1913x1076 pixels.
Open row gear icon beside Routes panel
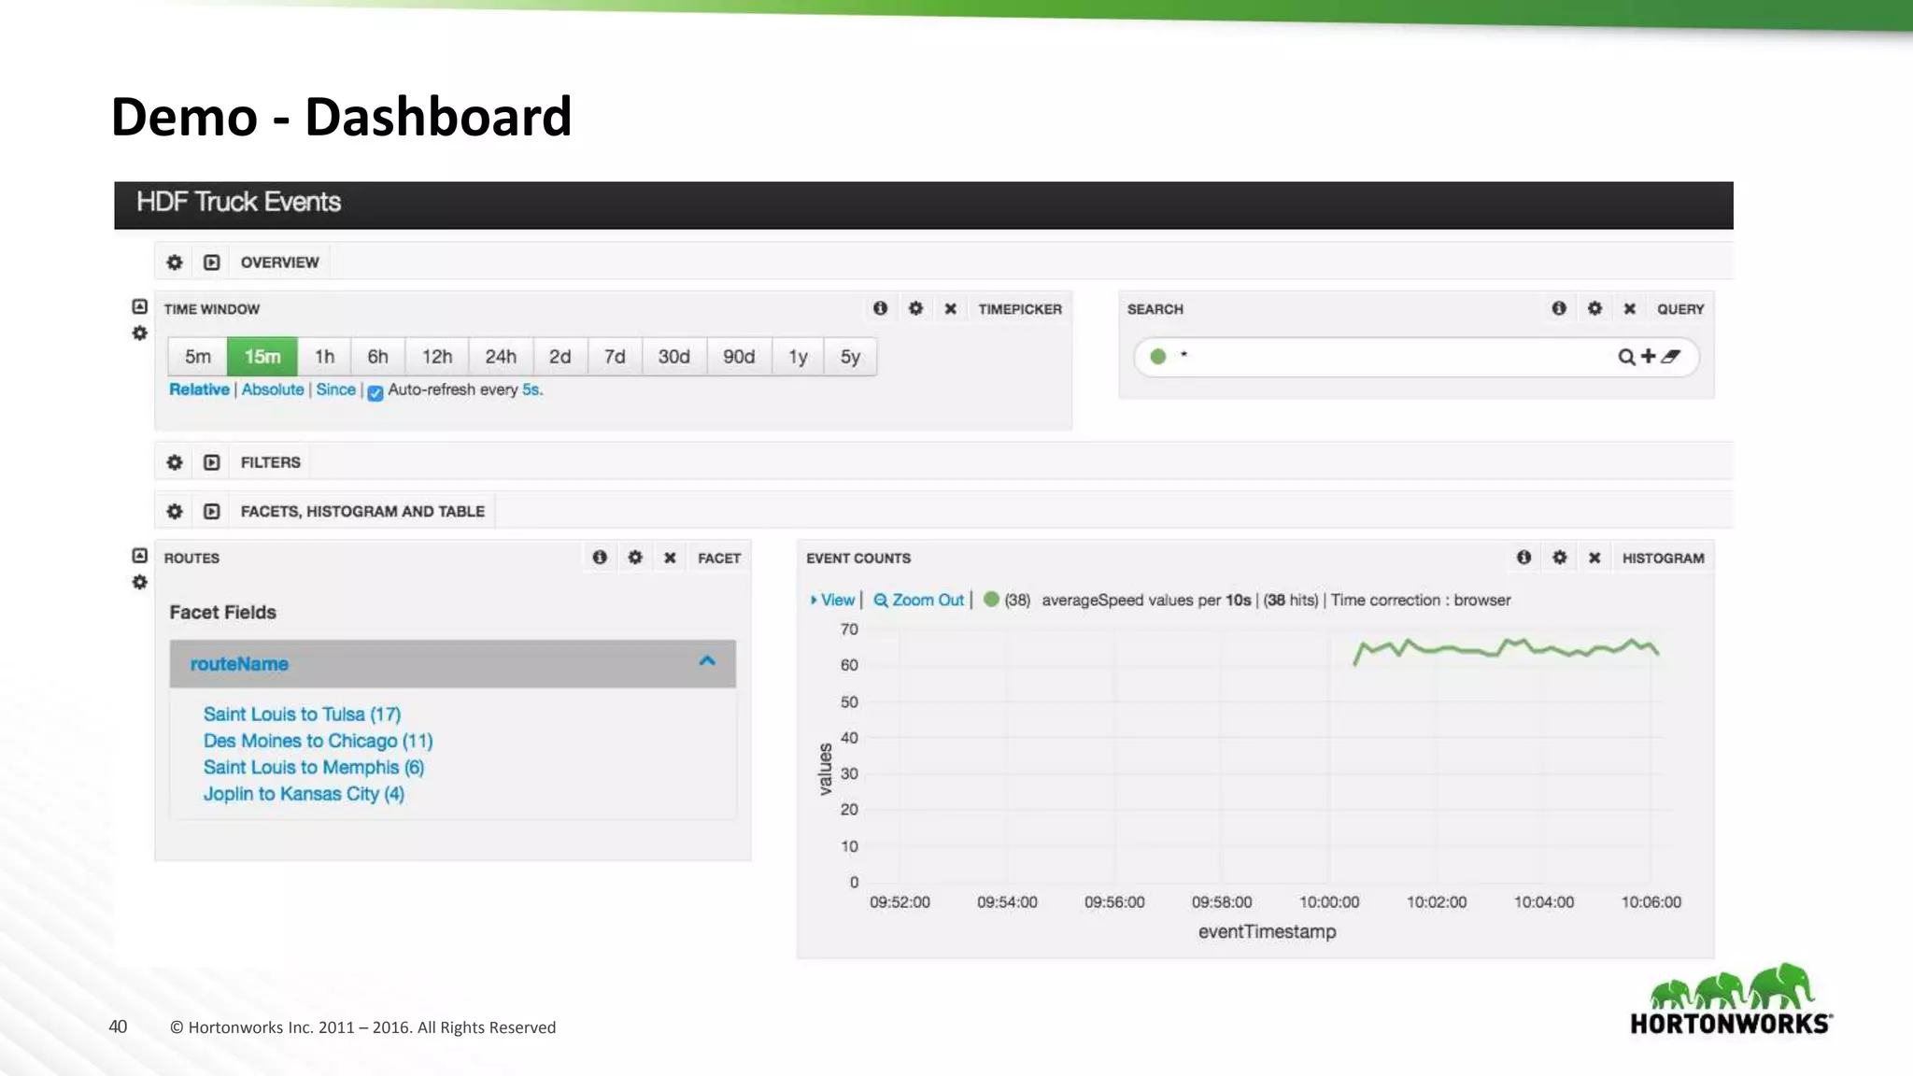pos(139,582)
